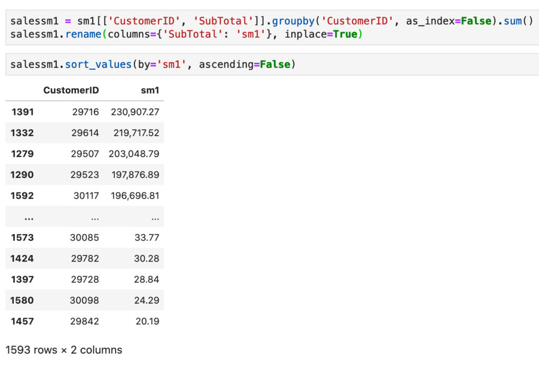Click CustomerID value 30085

[x=85, y=237]
